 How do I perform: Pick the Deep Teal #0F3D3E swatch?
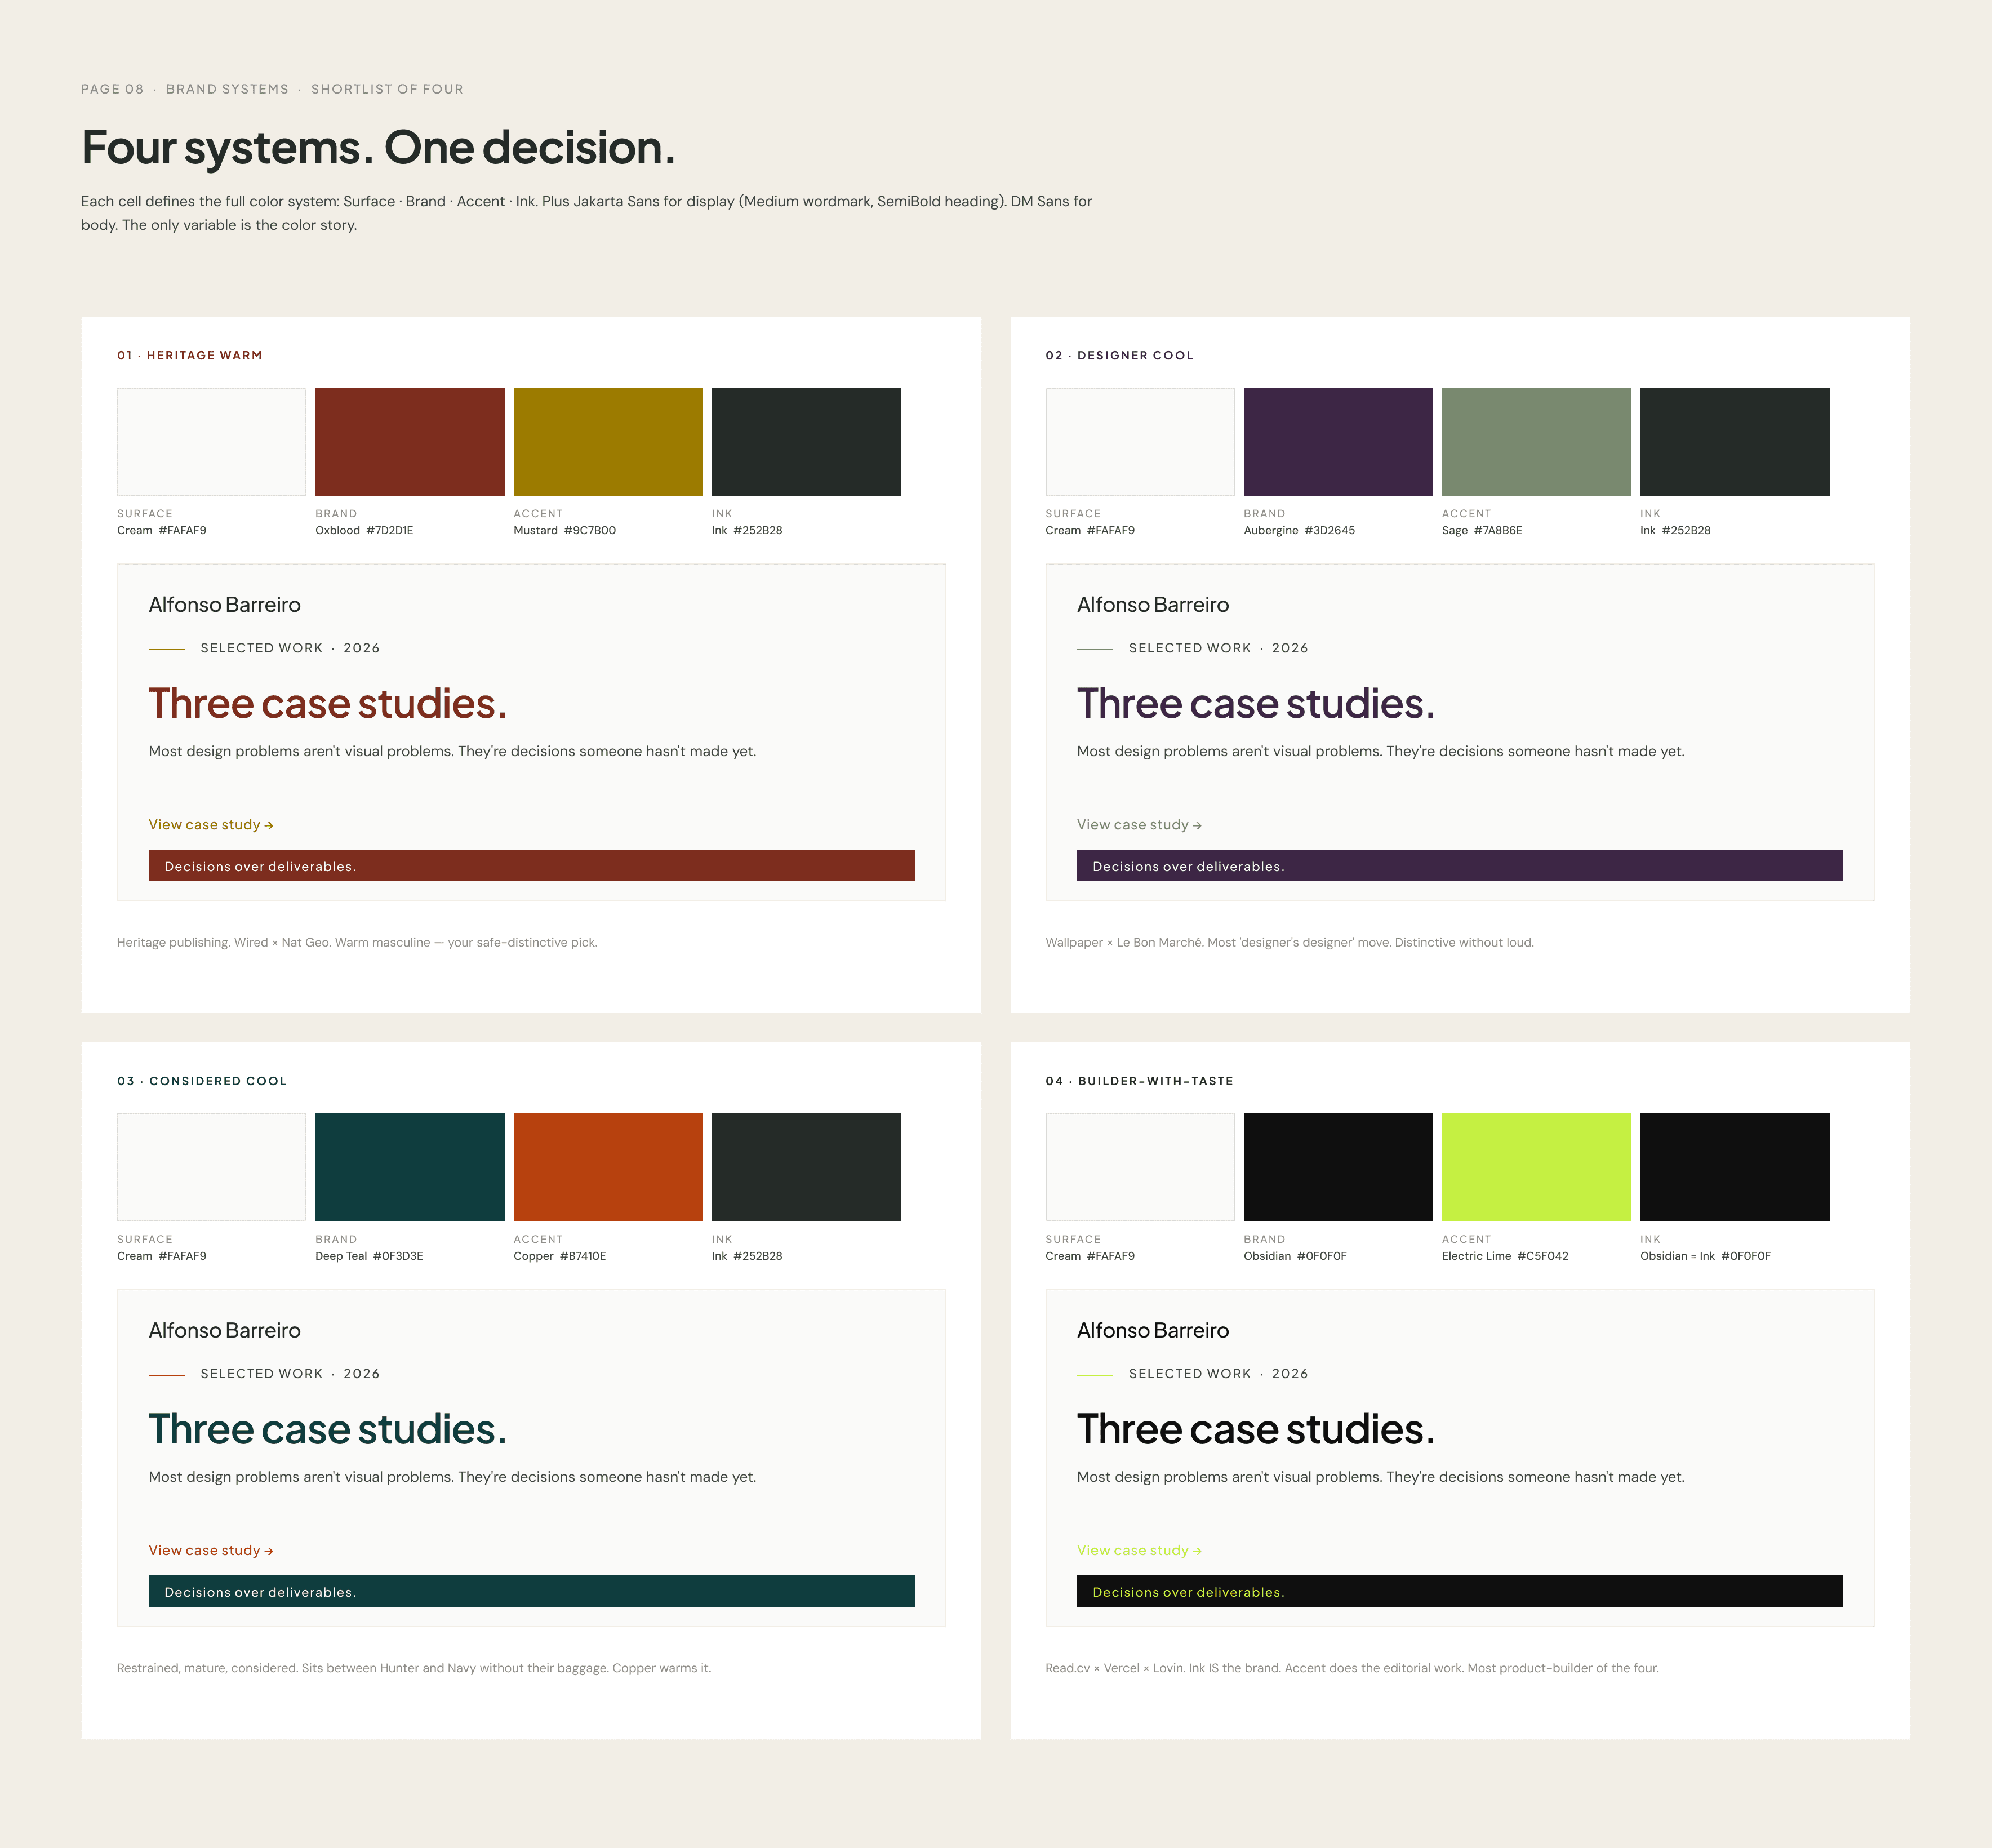click(x=410, y=1167)
